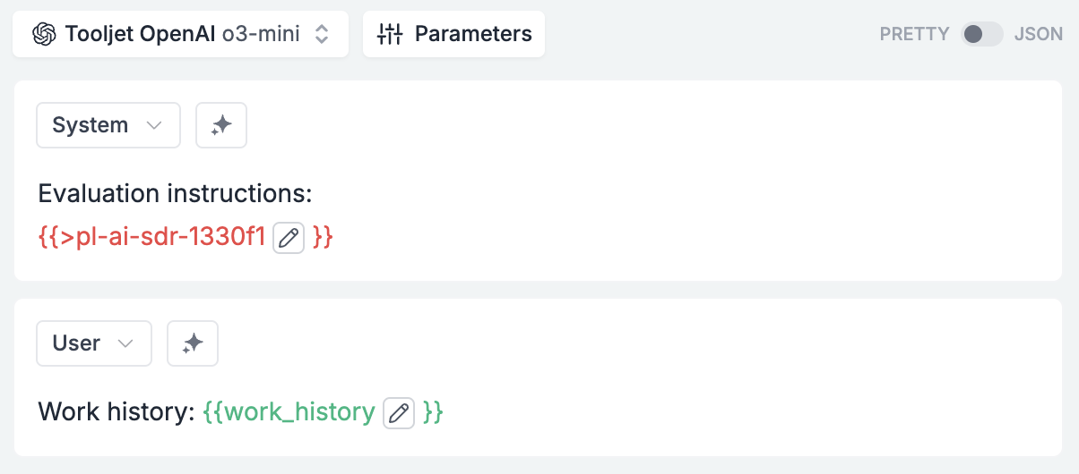1079x474 pixels.
Task: Click the OpenAI logo icon
Action: [44, 34]
